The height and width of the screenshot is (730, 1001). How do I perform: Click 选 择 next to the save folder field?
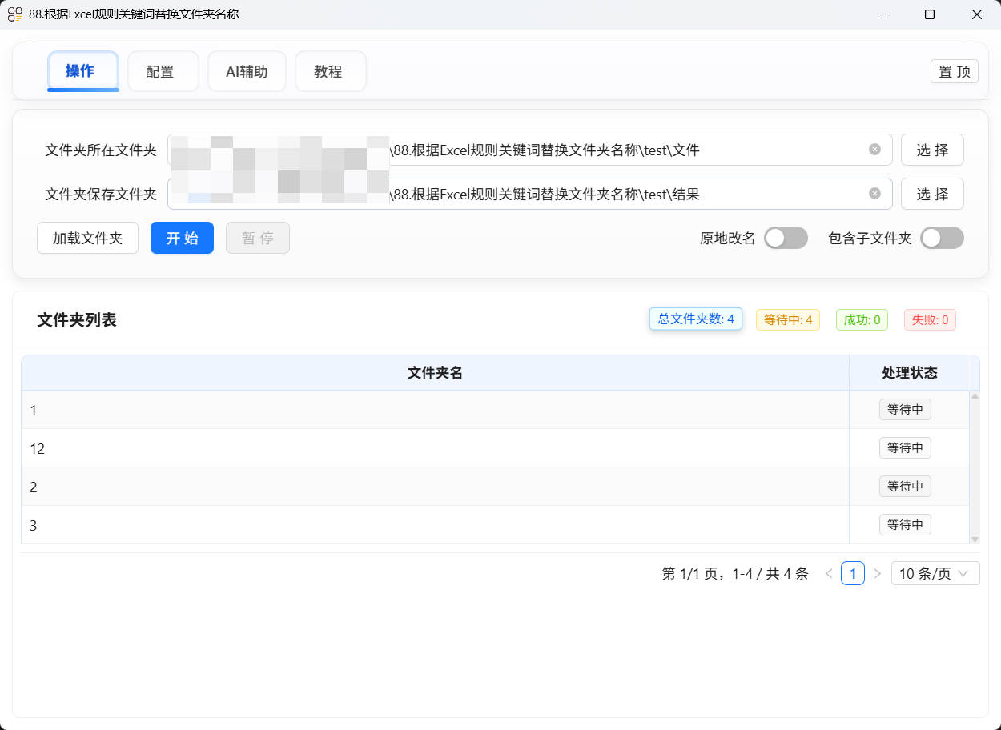932,194
